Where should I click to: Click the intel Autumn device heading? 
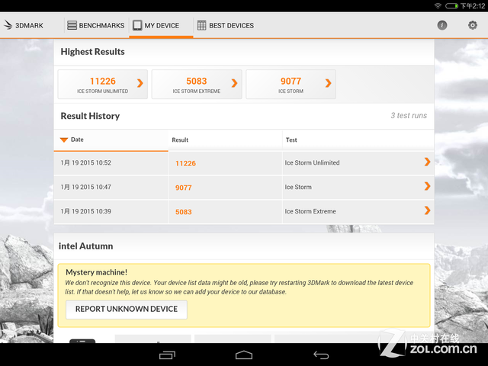(x=86, y=246)
